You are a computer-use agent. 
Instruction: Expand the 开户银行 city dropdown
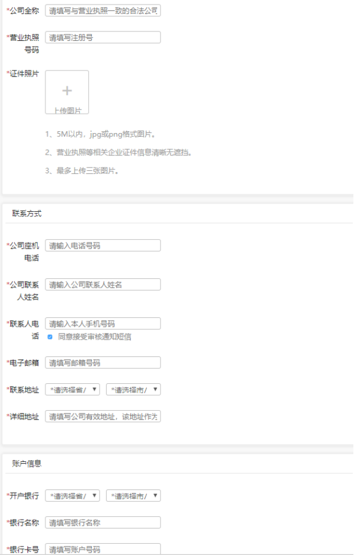click(133, 496)
